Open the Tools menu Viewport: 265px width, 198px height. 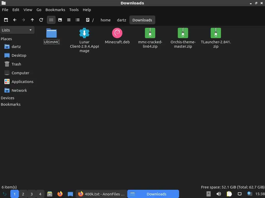pos(74,10)
